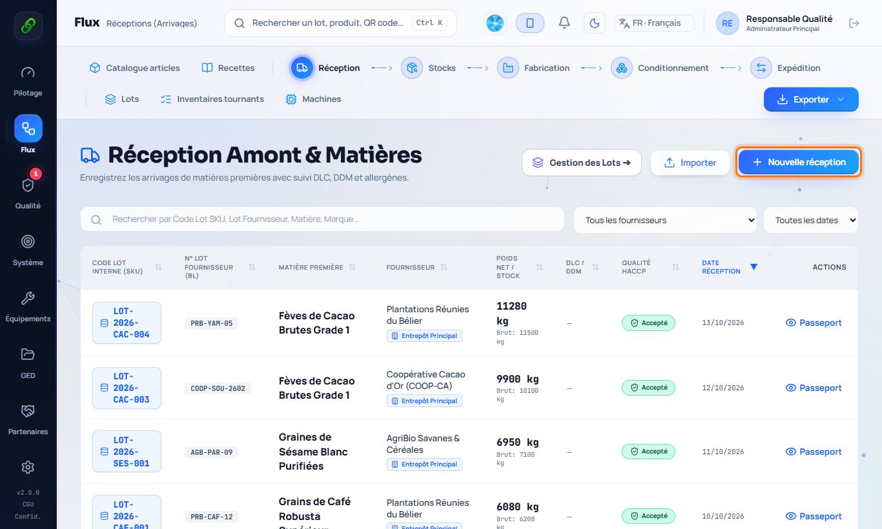The image size is (882, 529).
Task: Open Passeport for LOT-2026-SES-001
Action: point(814,452)
